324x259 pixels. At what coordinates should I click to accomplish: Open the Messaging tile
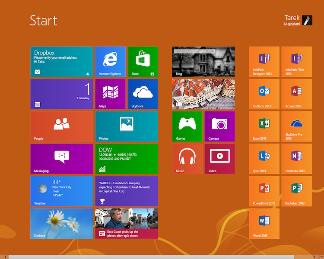click(62, 158)
